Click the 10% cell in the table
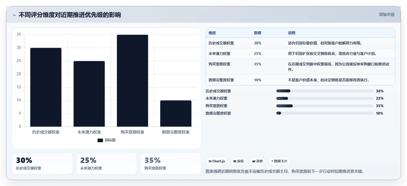Viewport: 407px width, 186px height. pyautogui.click(x=258, y=80)
